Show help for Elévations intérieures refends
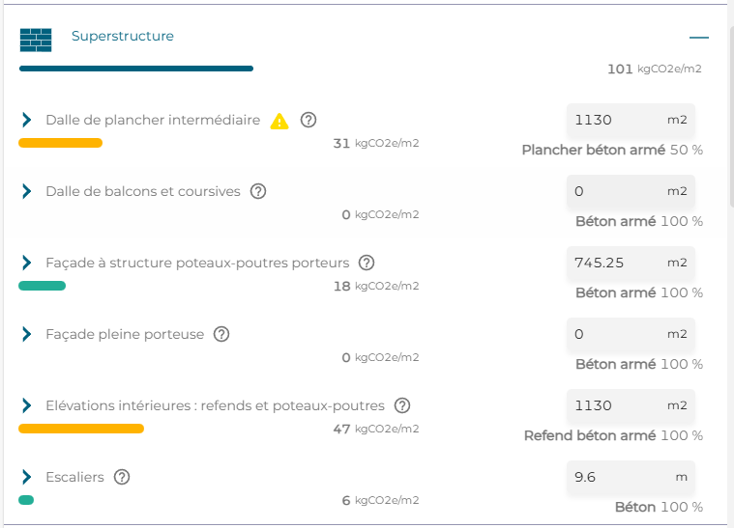This screenshot has width=734, height=528. [x=402, y=405]
